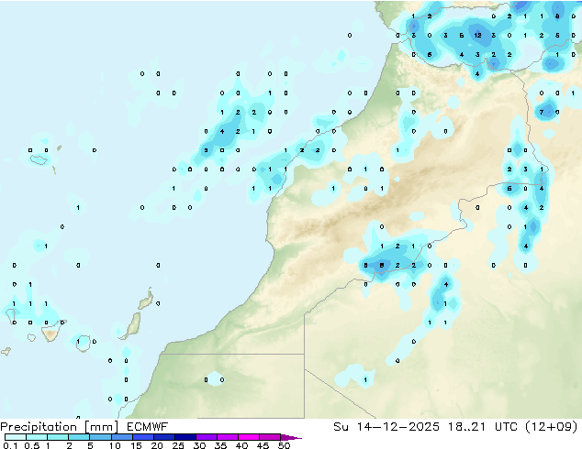Select the 0.1–0.5 mm legend color swatch

click(16, 437)
